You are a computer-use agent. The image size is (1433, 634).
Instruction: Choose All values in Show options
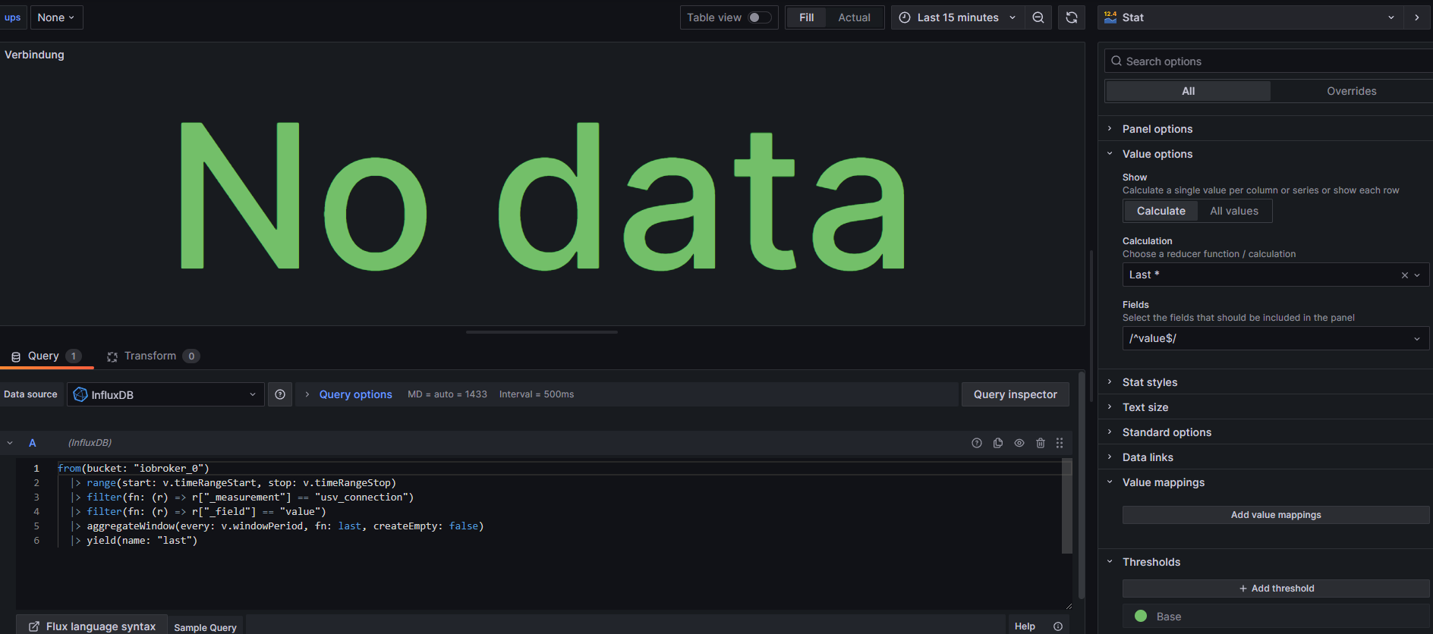click(x=1233, y=211)
